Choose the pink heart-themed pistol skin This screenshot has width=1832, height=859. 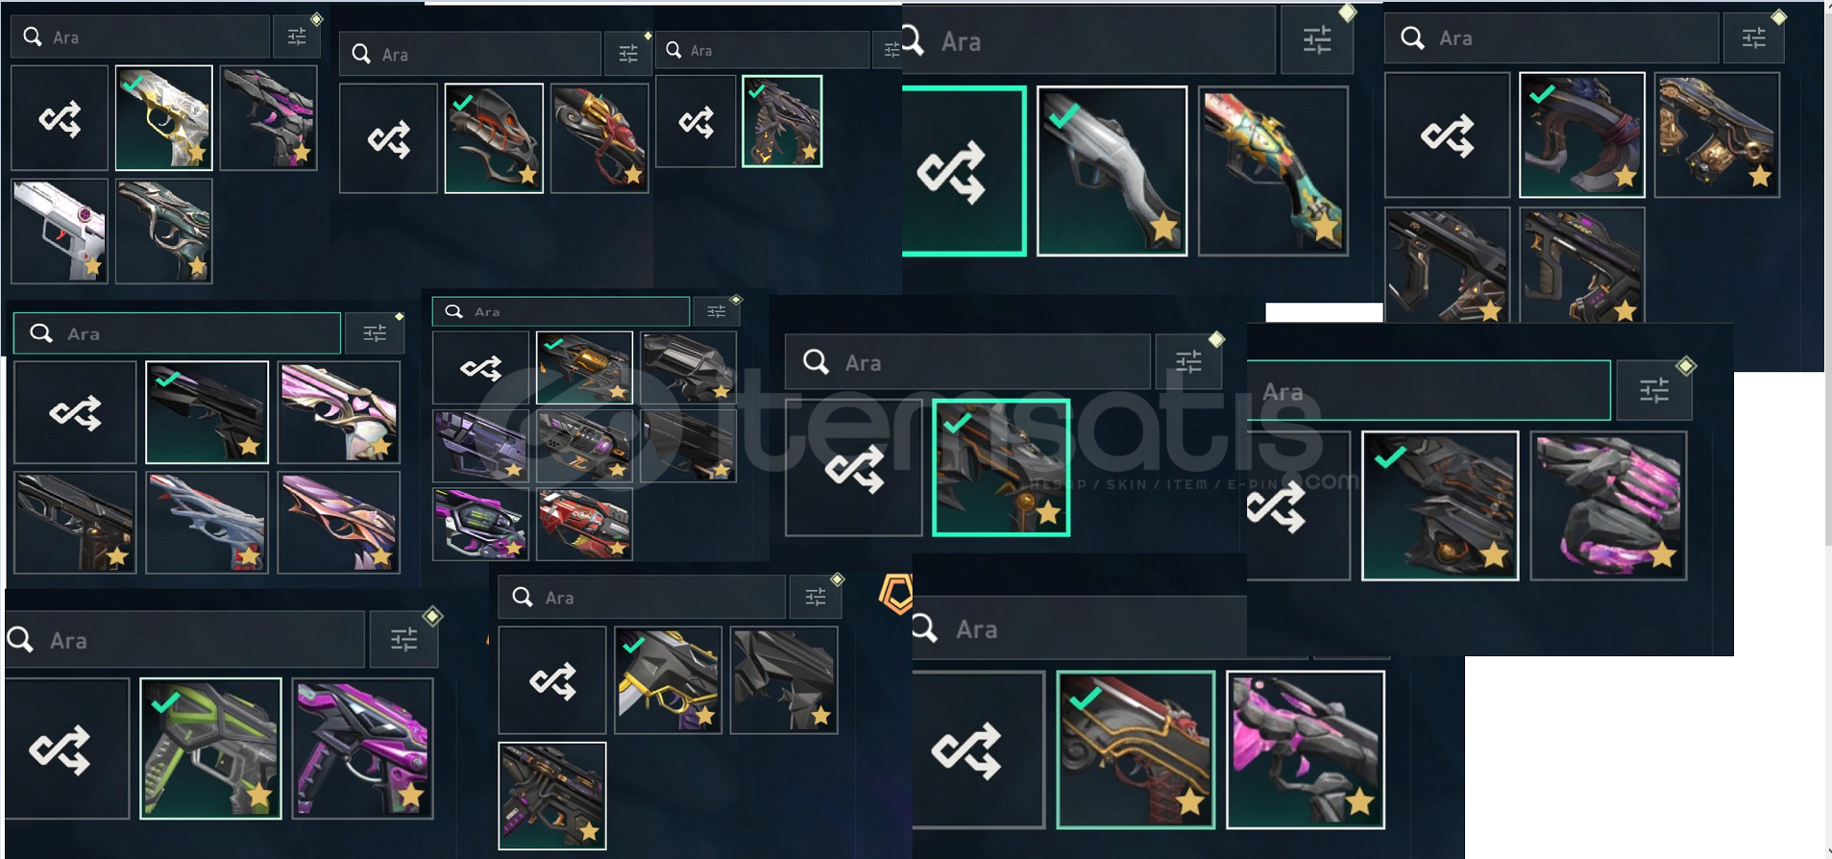[x=338, y=412]
